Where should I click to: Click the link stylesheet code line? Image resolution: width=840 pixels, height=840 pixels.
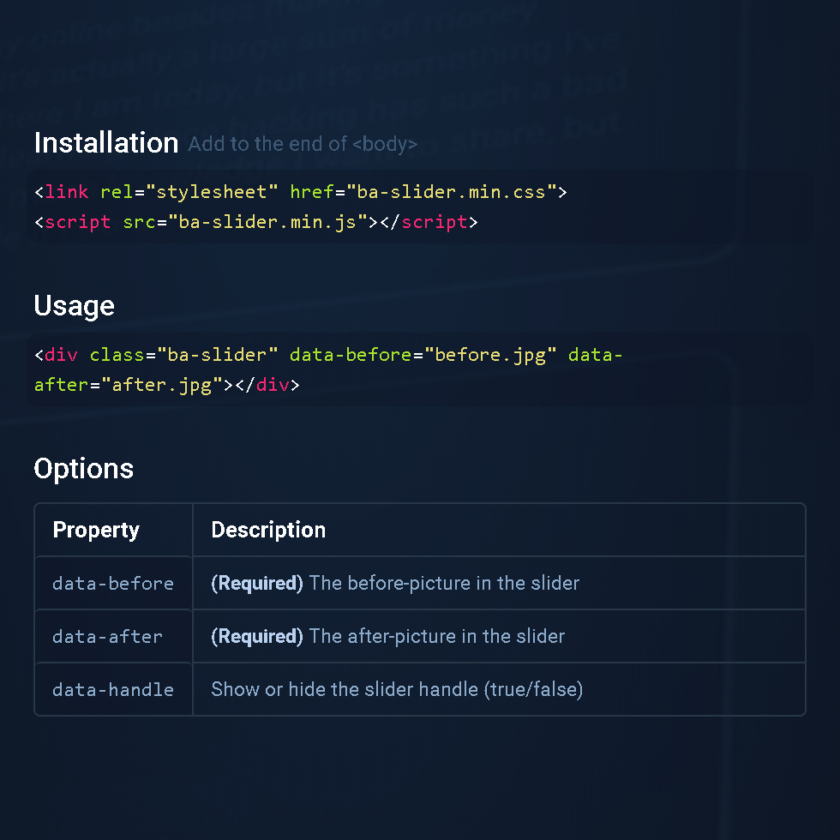coord(300,192)
